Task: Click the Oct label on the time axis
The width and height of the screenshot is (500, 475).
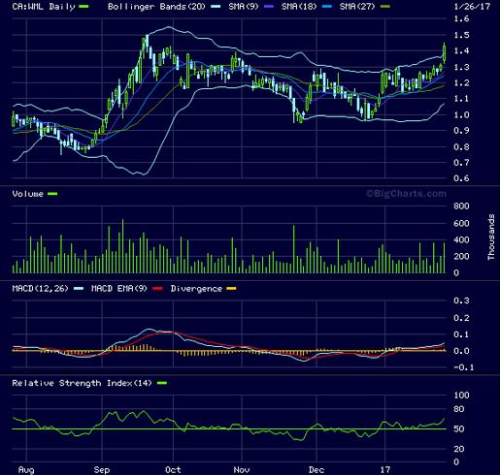Action: [x=173, y=470]
